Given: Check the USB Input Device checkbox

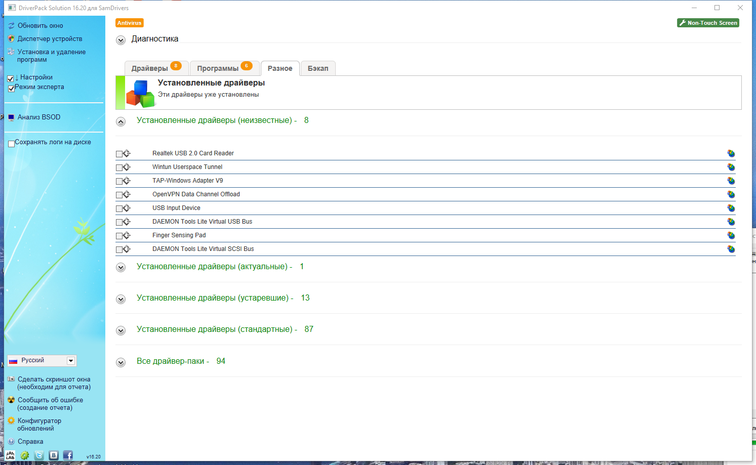Looking at the screenshot, I should [119, 208].
